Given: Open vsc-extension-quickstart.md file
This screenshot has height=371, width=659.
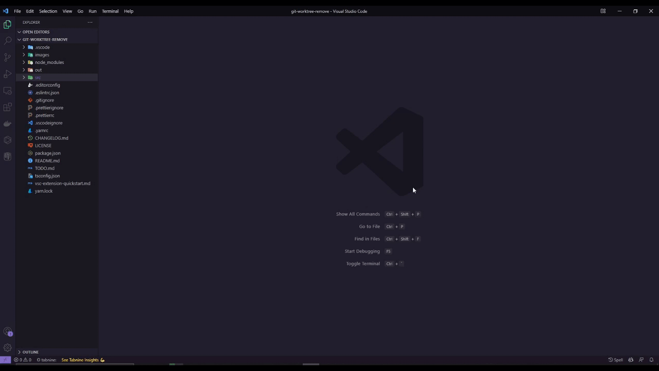Looking at the screenshot, I should [57, 183].
